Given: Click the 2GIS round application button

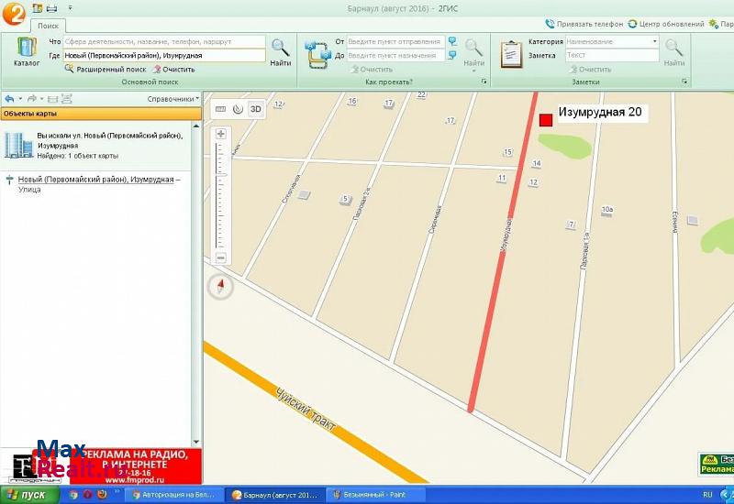Looking at the screenshot, I should tap(14, 14).
